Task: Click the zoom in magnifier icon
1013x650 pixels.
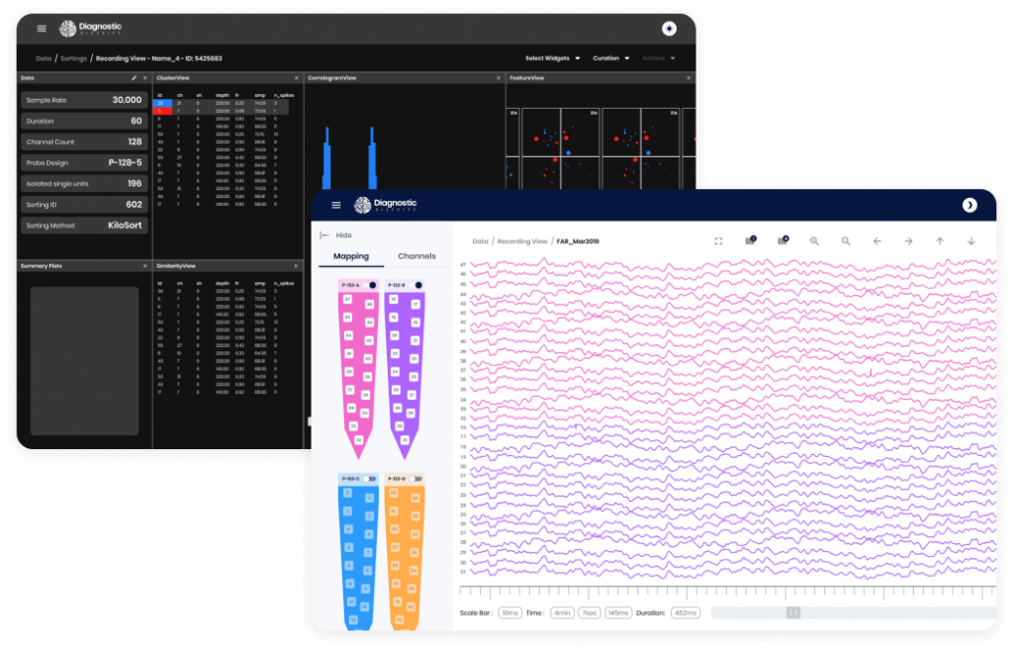Action: 814,240
